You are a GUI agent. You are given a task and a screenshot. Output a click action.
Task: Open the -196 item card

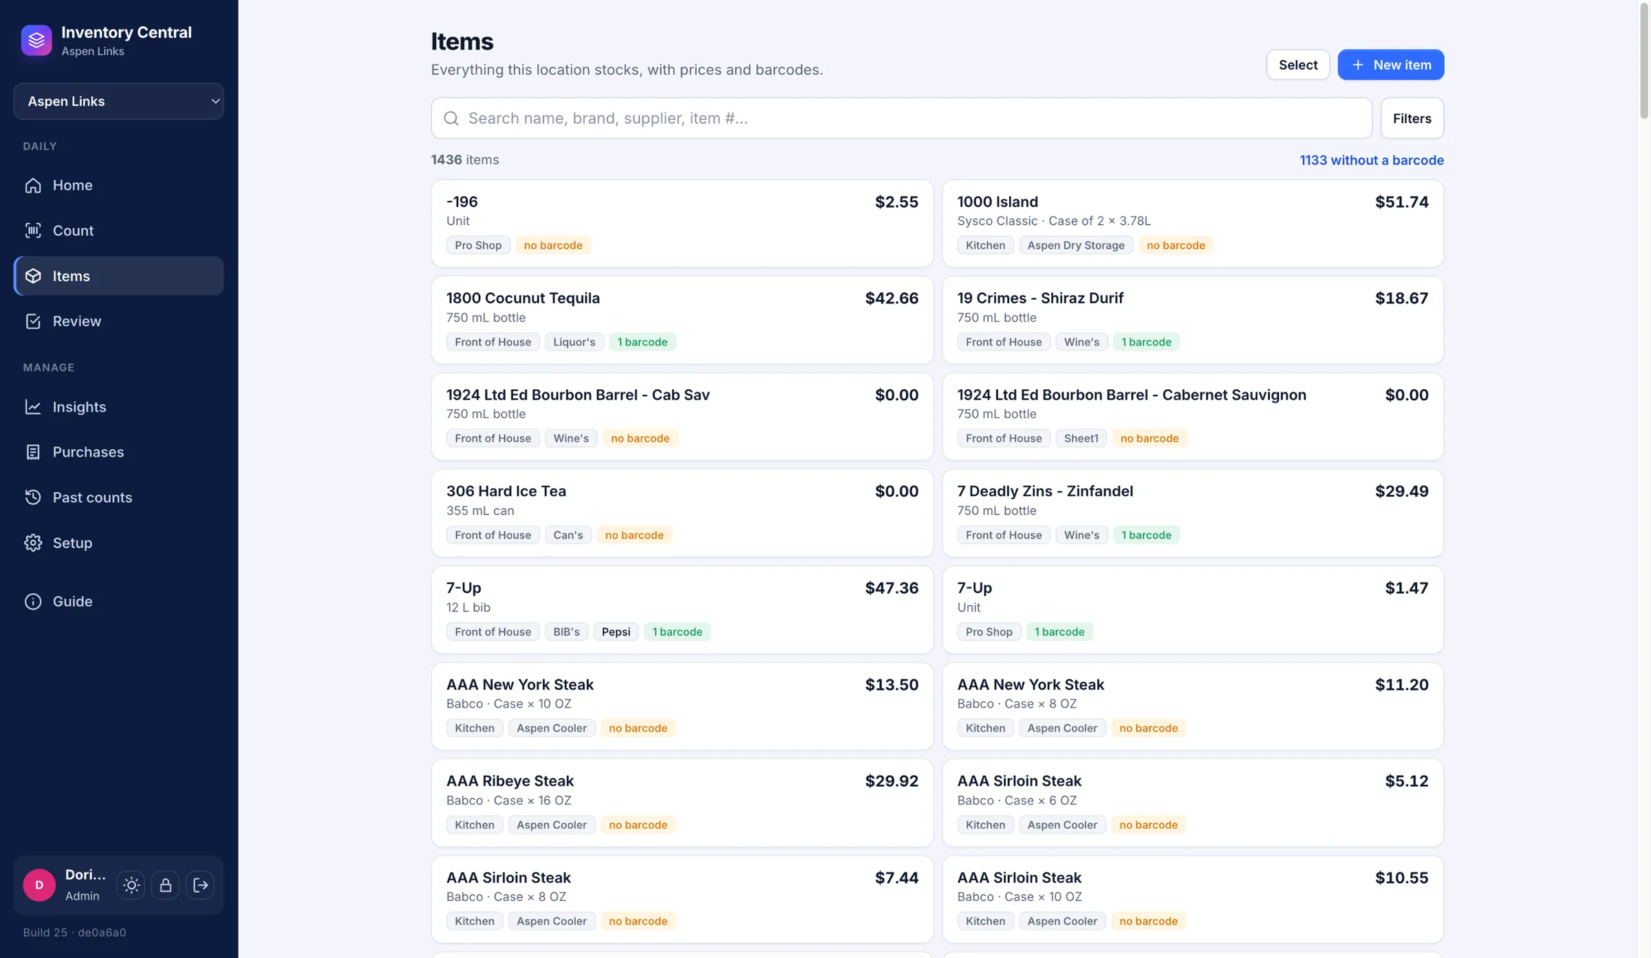coord(682,224)
